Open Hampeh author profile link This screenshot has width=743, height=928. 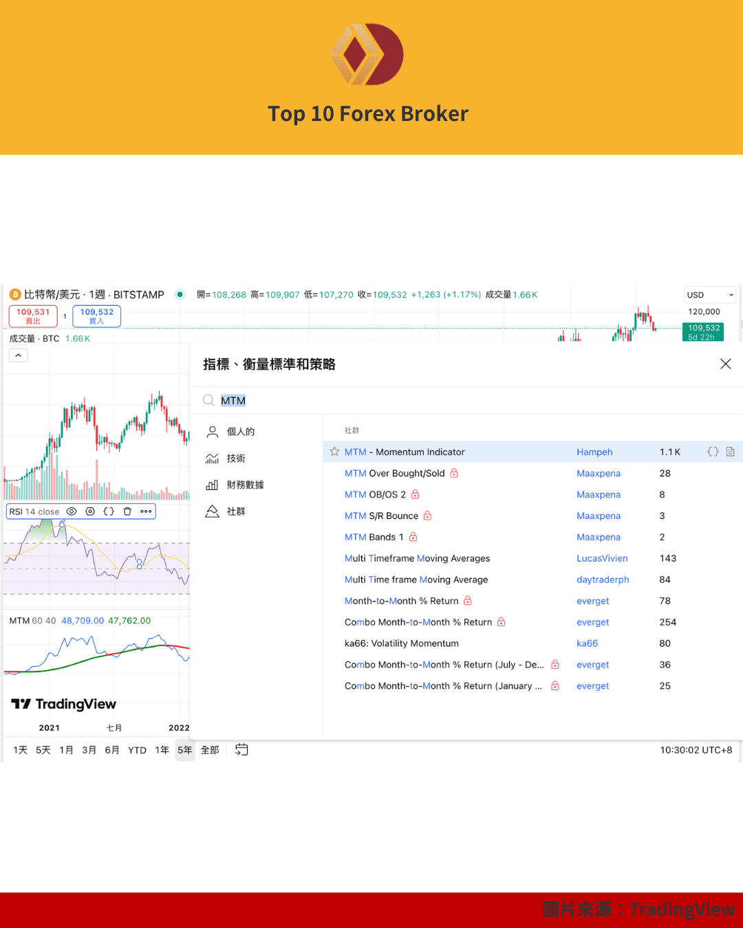(594, 452)
